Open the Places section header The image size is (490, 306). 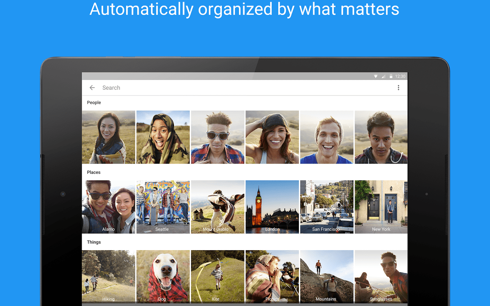click(94, 172)
